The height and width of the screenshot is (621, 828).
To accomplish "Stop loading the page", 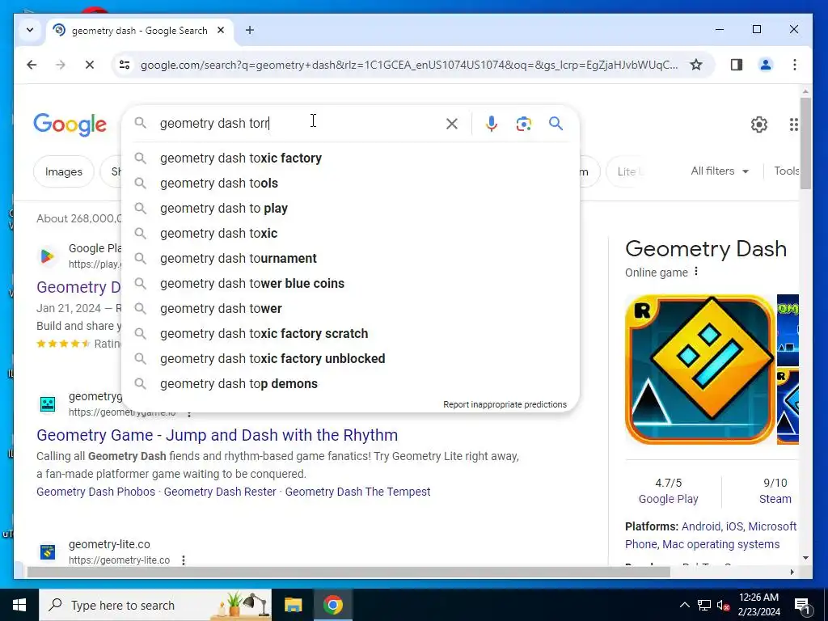I will coord(90,65).
